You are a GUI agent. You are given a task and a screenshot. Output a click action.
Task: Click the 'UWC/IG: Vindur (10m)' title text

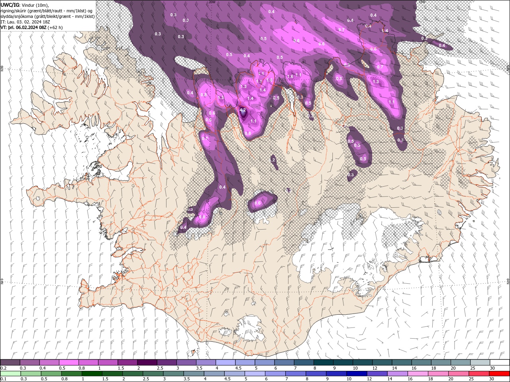point(25,5)
